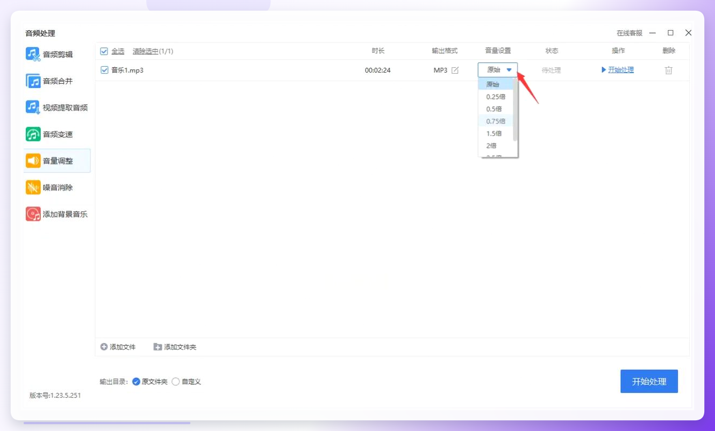Select the 视频提取音频 sidebar label

[x=66, y=107]
